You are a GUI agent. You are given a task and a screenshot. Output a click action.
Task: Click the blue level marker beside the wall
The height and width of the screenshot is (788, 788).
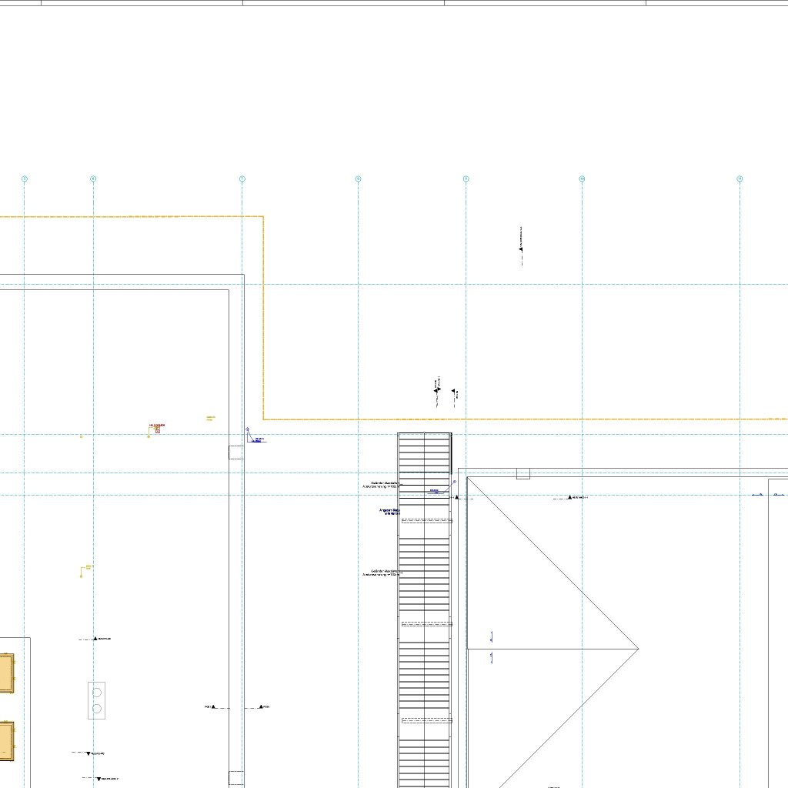pyautogui.click(x=255, y=439)
